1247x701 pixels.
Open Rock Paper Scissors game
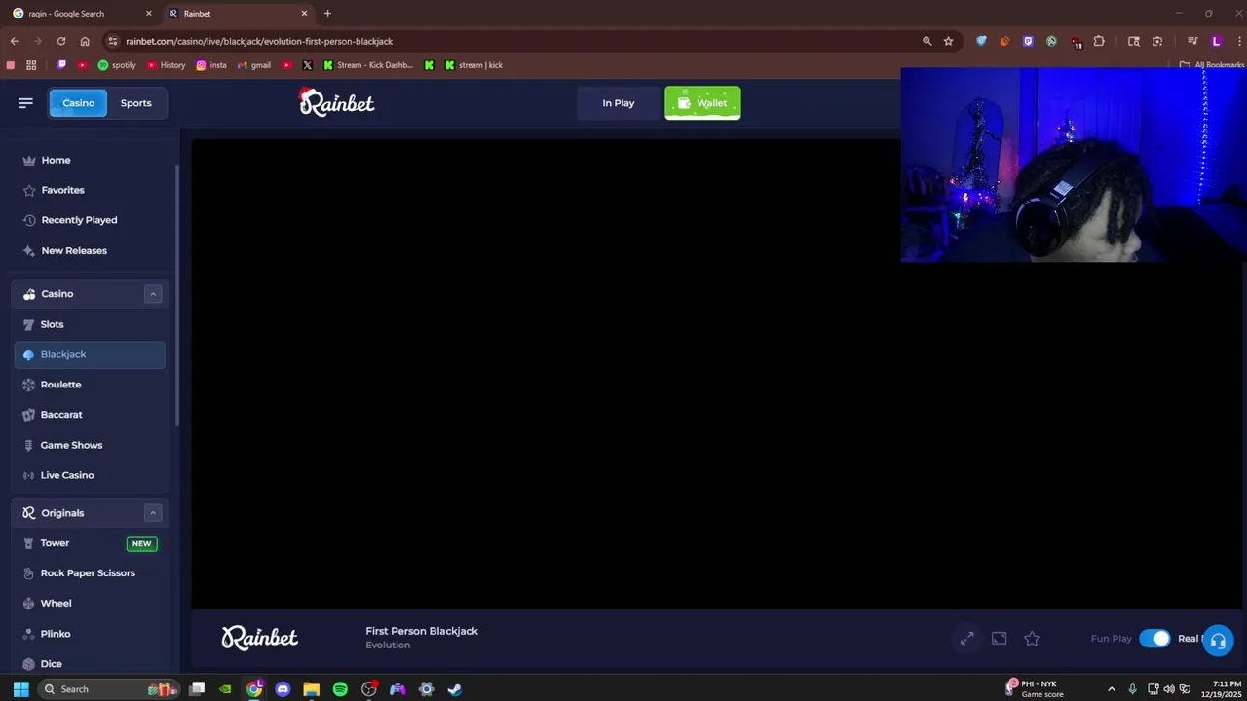point(88,573)
